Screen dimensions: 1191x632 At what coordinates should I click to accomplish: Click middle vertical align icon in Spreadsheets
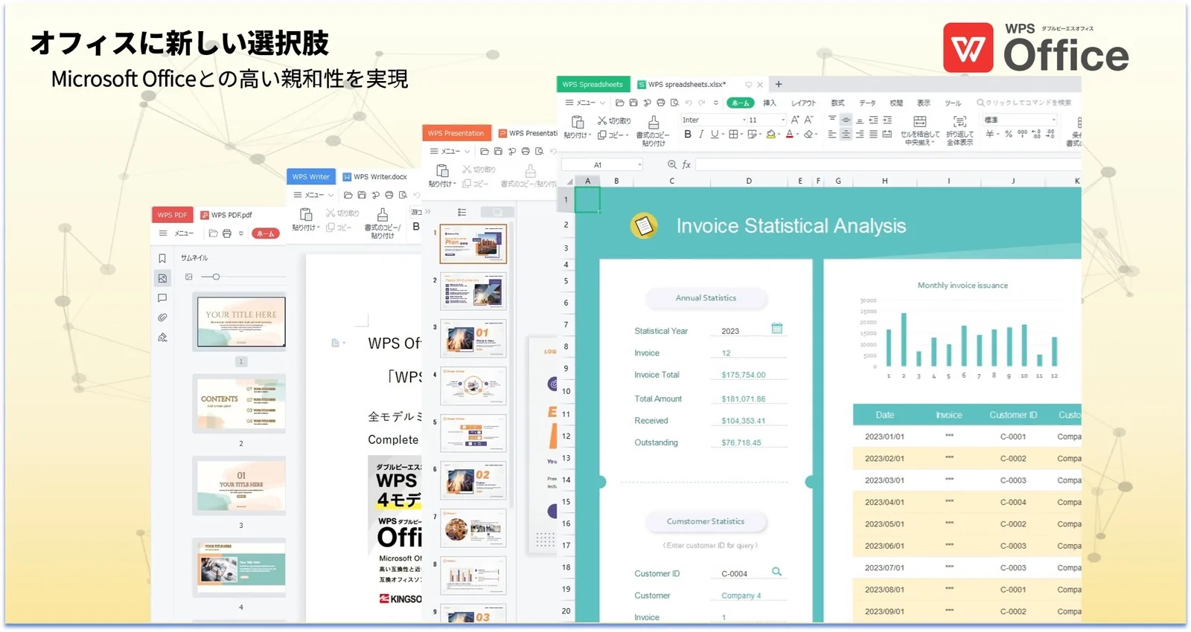click(x=846, y=120)
